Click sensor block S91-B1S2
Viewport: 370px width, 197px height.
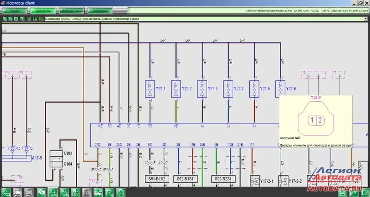(x=157, y=179)
